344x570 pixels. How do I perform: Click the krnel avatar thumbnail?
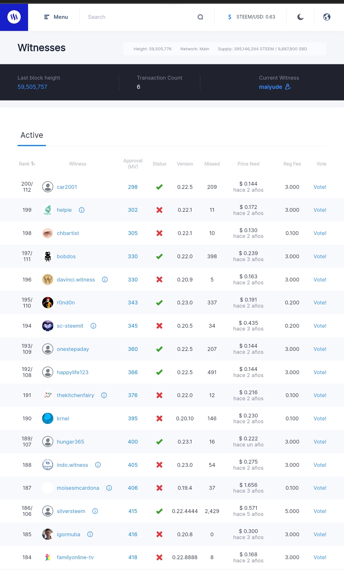point(48,418)
